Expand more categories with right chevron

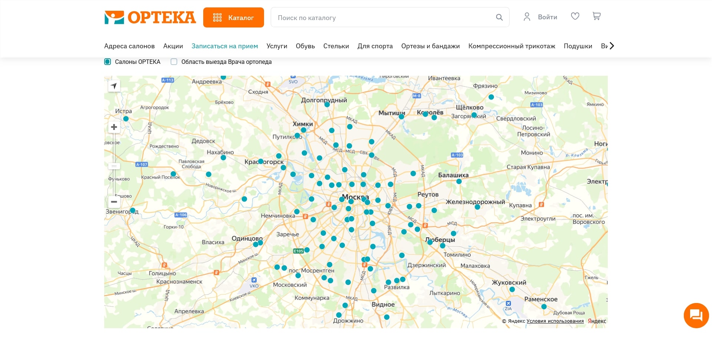612,46
